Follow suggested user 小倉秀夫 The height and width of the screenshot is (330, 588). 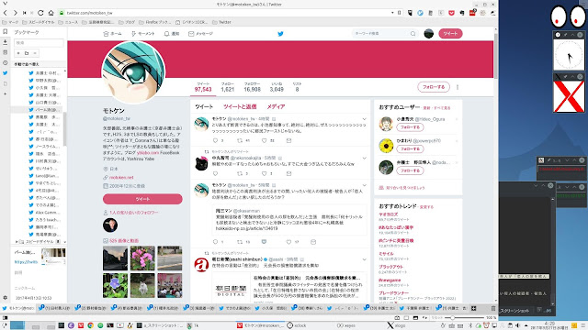(x=411, y=127)
